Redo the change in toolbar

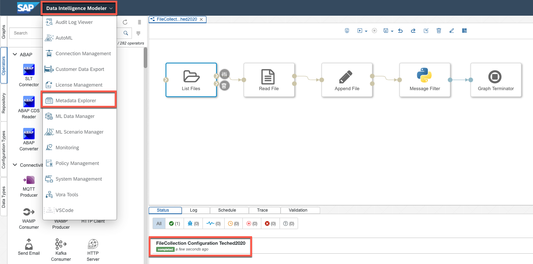pos(413,31)
